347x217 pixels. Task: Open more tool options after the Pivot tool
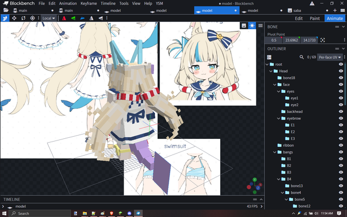pos(38,18)
